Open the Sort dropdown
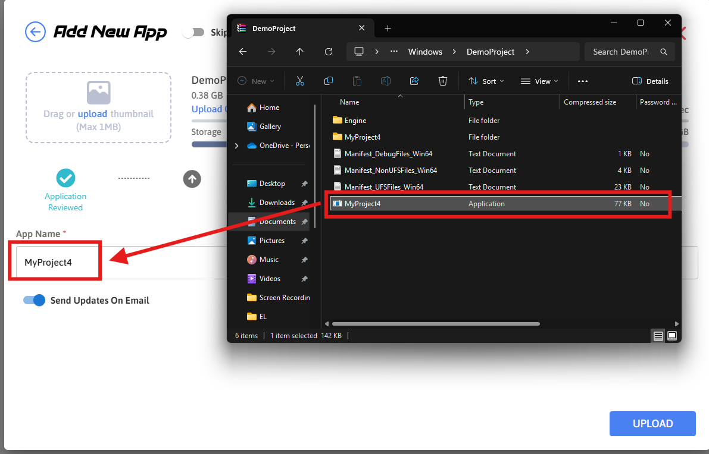709x454 pixels. tap(486, 81)
